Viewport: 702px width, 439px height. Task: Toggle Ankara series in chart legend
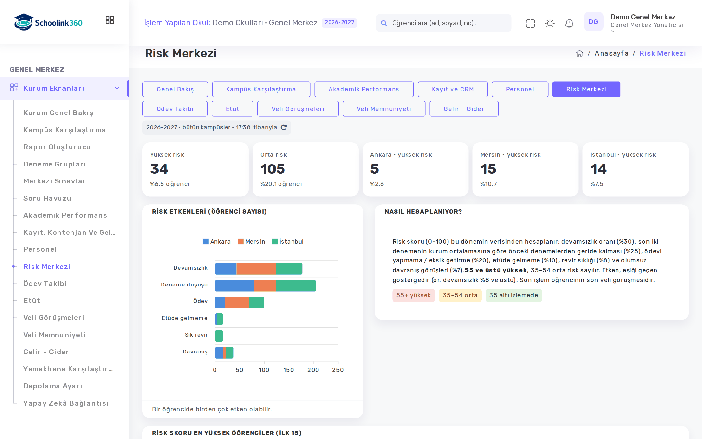(217, 241)
